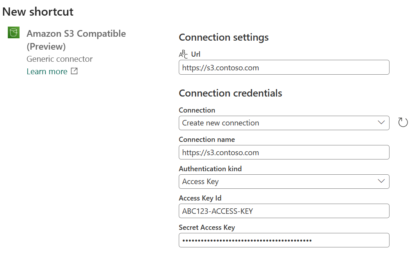The width and height of the screenshot is (418, 256).
Task: Focus the Url input field
Action: tap(284, 68)
